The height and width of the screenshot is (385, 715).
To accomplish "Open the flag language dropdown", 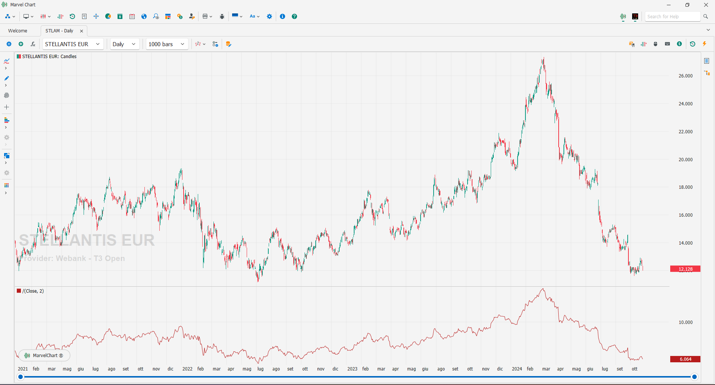I will tap(237, 16).
